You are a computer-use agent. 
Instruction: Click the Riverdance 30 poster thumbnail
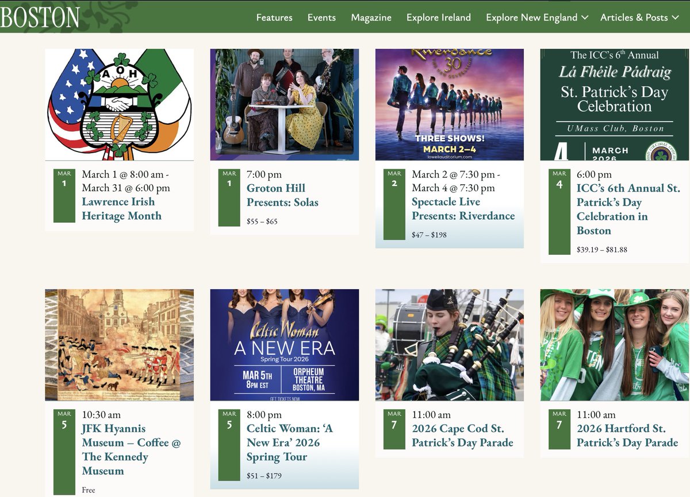tap(450, 104)
